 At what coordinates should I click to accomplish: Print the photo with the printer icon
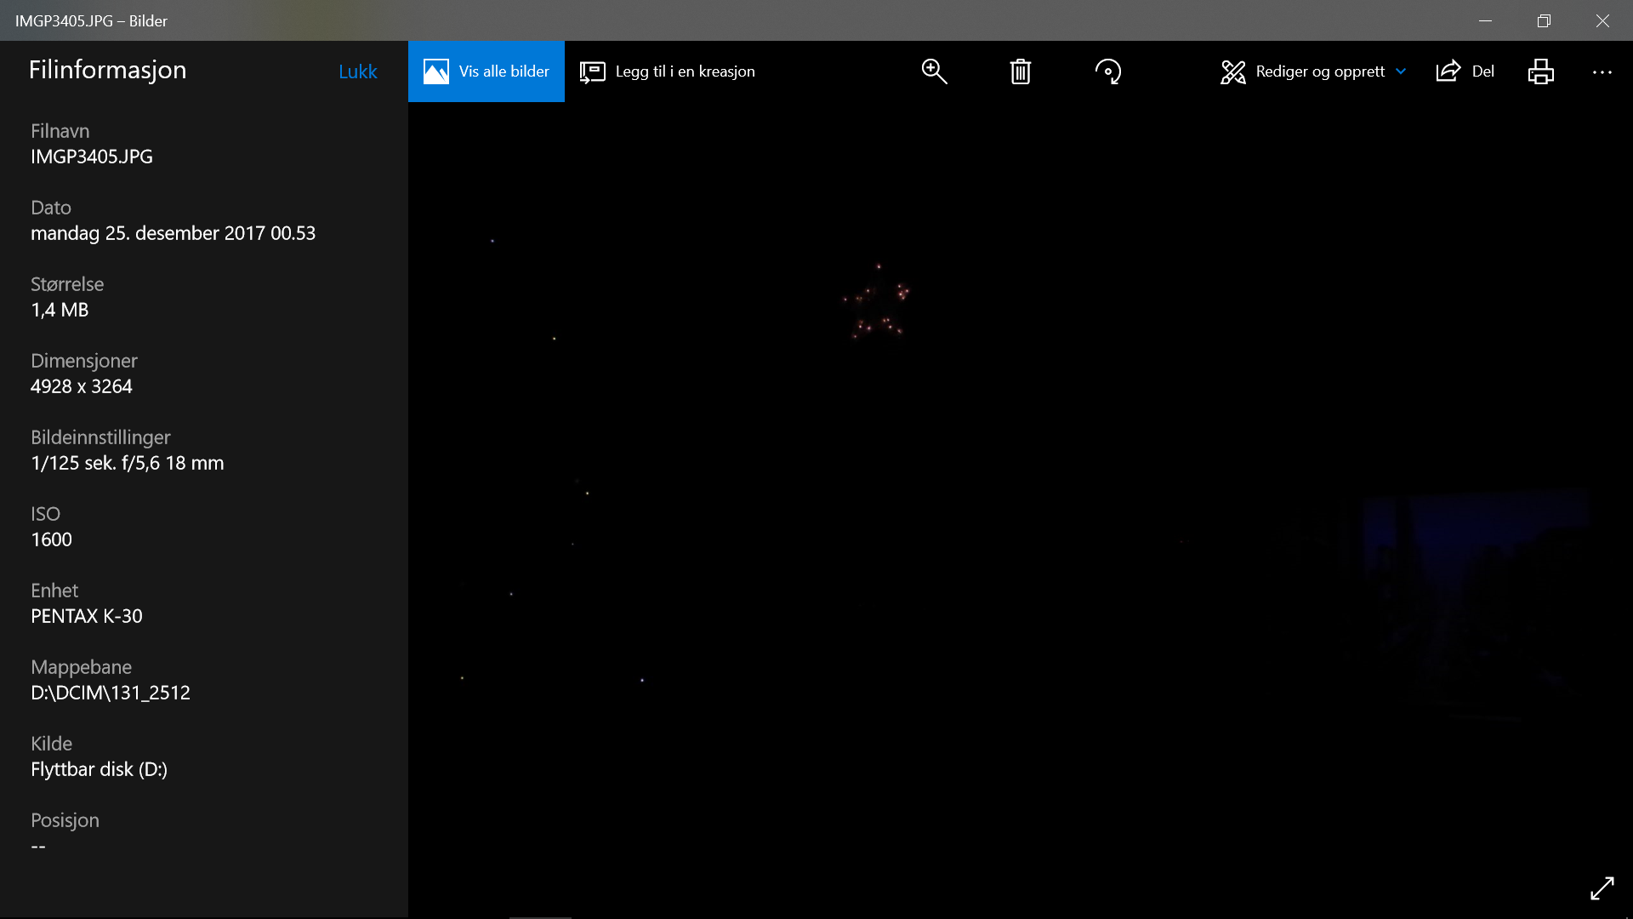pyautogui.click(x=1541, y=71)
